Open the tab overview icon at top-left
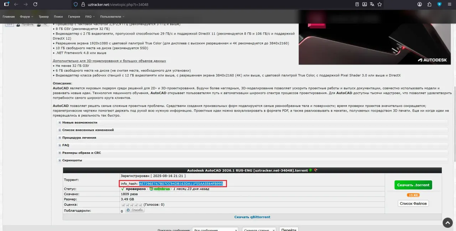Screen dimensions: 456x231 coord(6,4)
